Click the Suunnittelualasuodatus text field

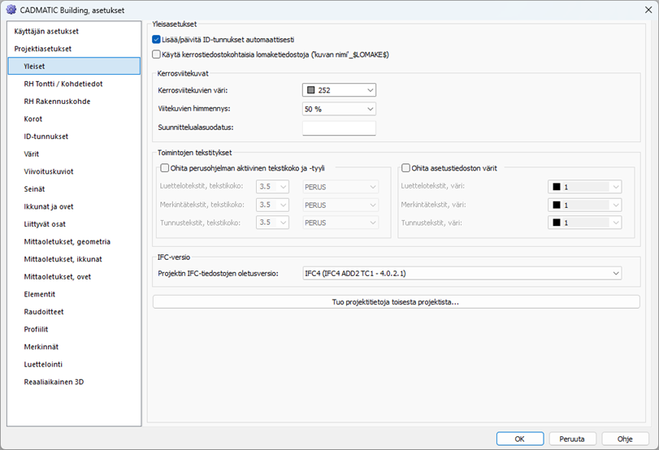click(x=339, y=128)
